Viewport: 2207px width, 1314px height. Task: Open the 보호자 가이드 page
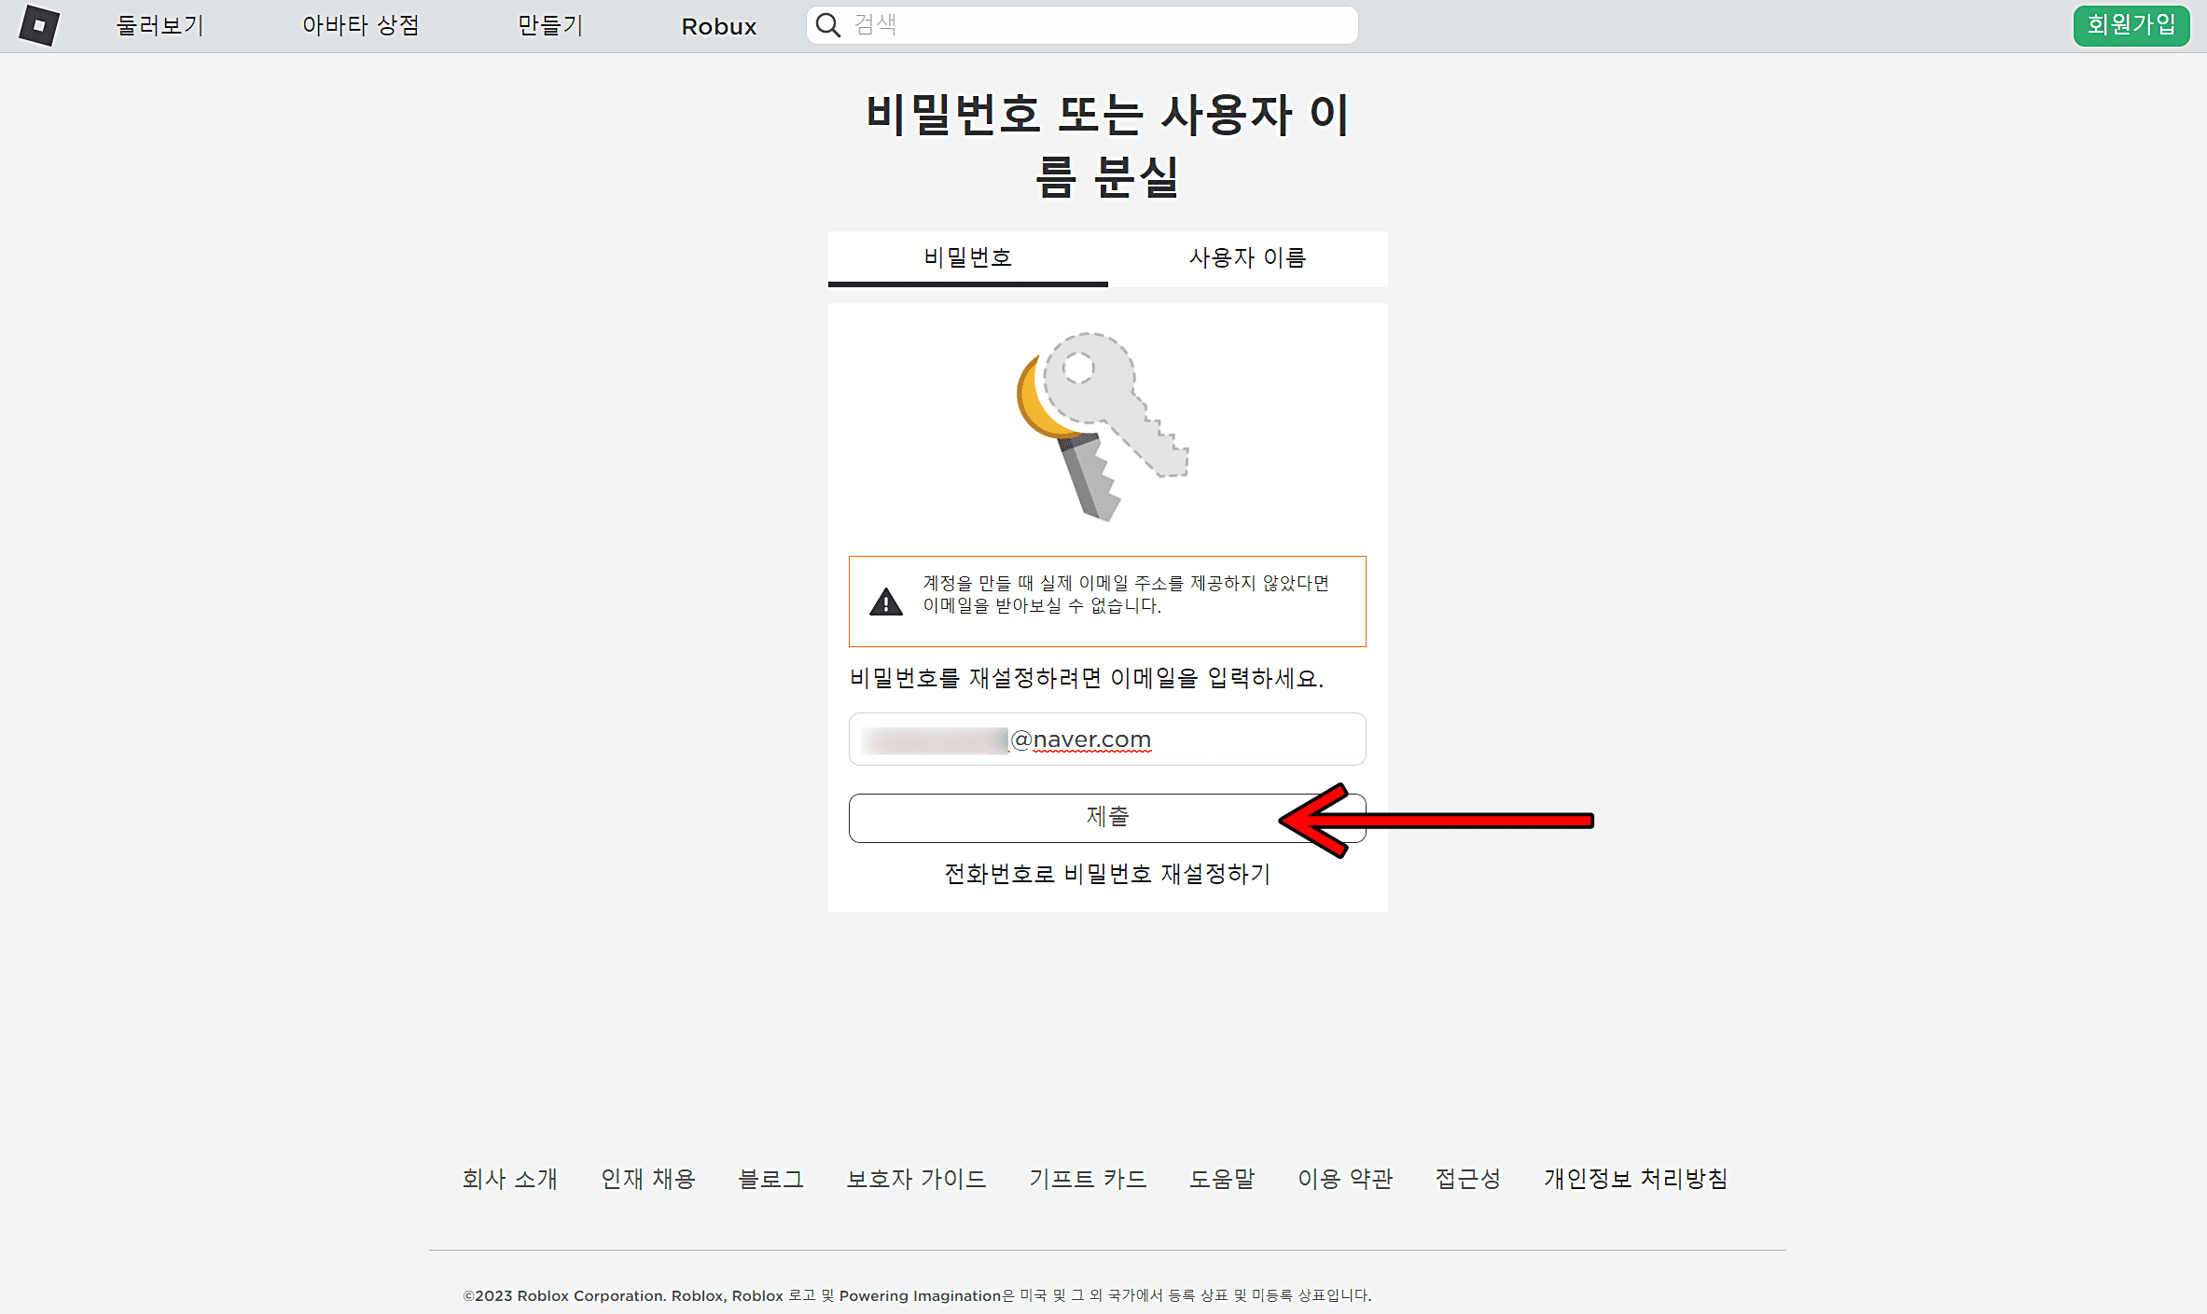click(917, 1178)
